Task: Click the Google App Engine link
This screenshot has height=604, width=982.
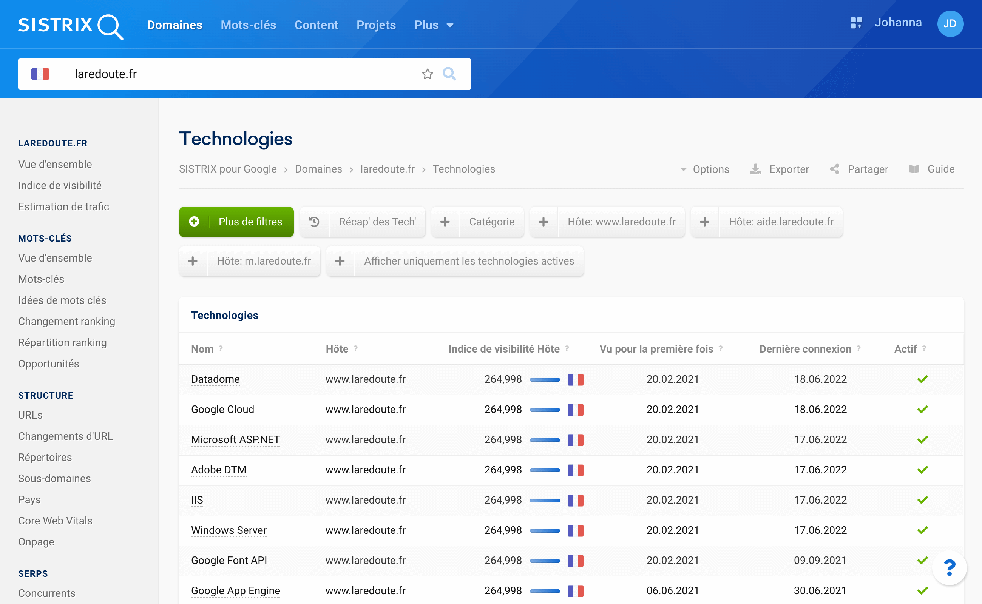Action: coord(235,590)
